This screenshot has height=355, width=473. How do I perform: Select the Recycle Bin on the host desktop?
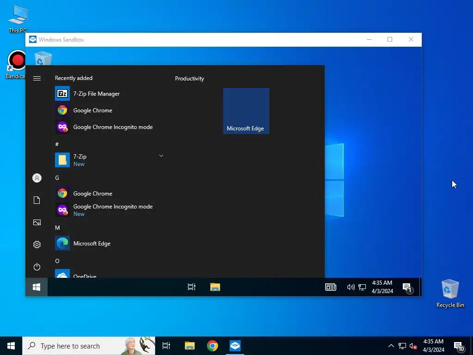coord(450,294)
